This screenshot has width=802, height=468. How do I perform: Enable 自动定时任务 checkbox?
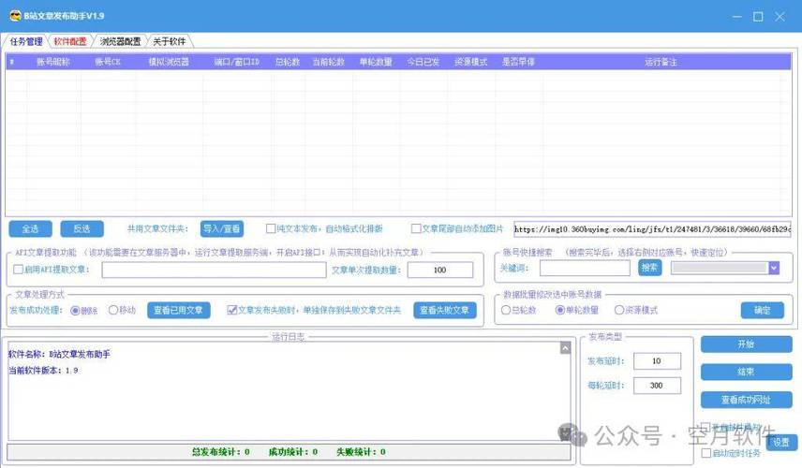[706, 453]
